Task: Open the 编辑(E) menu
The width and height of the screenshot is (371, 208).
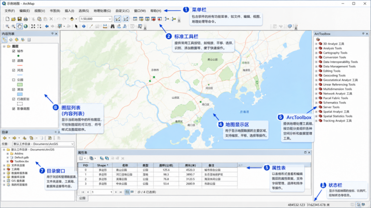Action: click(25, 11)
